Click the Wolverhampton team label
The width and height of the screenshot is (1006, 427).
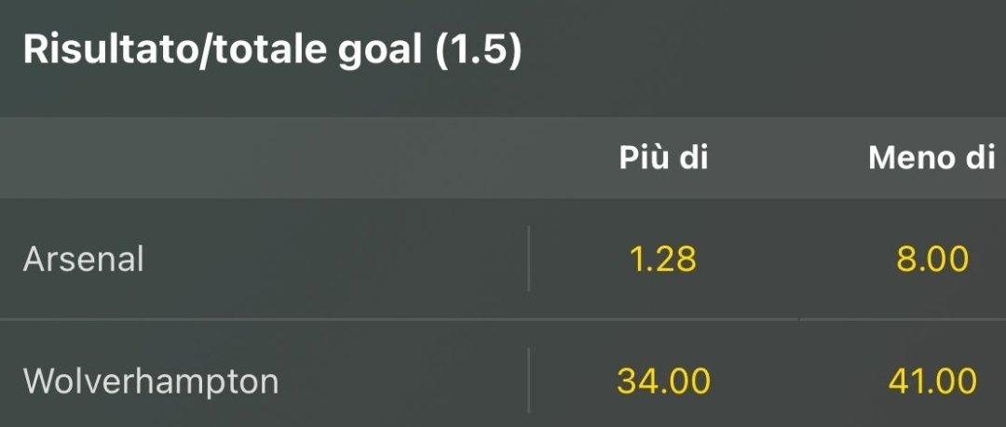[x=150, y=381]
